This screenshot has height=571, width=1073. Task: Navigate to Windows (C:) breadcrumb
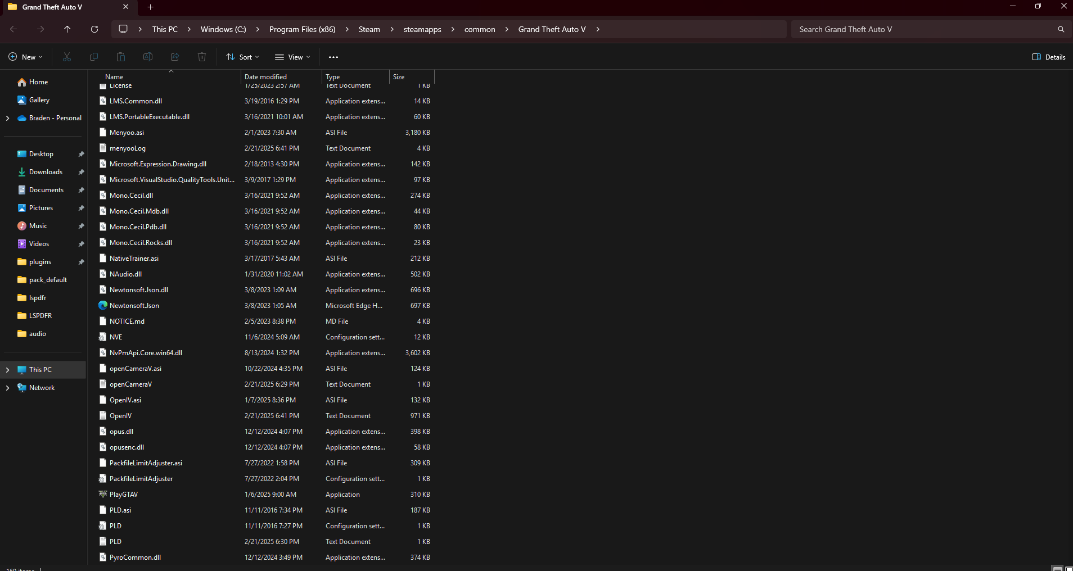[x=223, y=29]
